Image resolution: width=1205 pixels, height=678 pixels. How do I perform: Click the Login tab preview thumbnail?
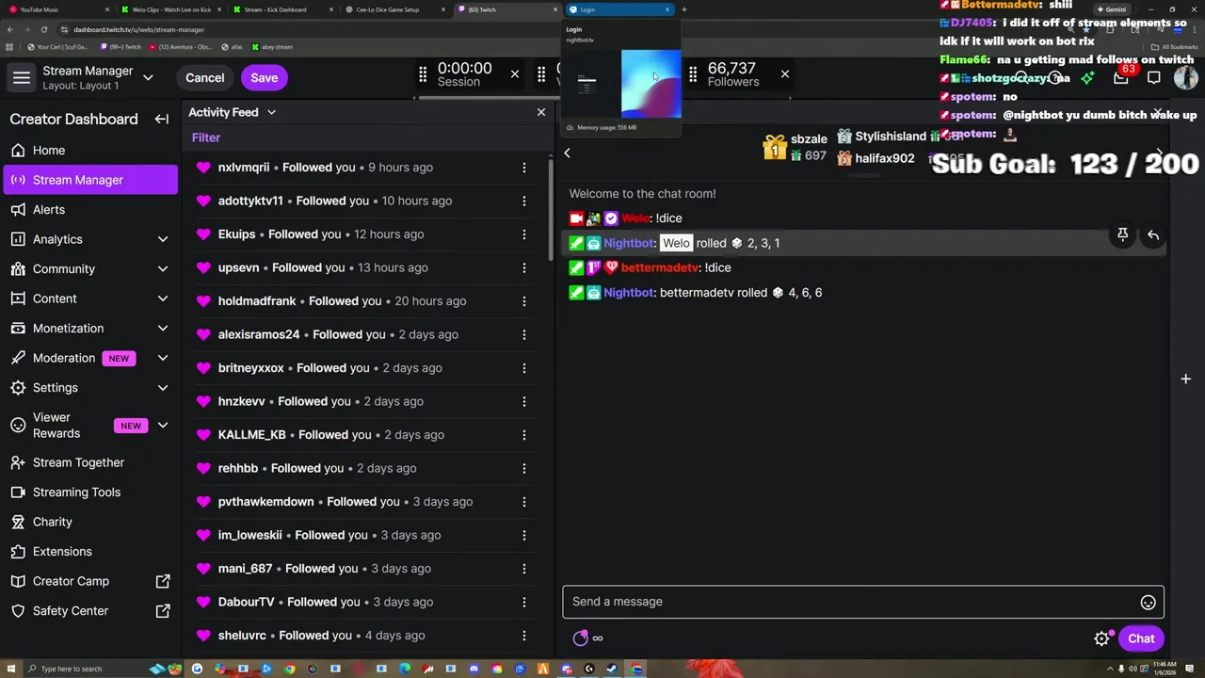click(621, 85)
